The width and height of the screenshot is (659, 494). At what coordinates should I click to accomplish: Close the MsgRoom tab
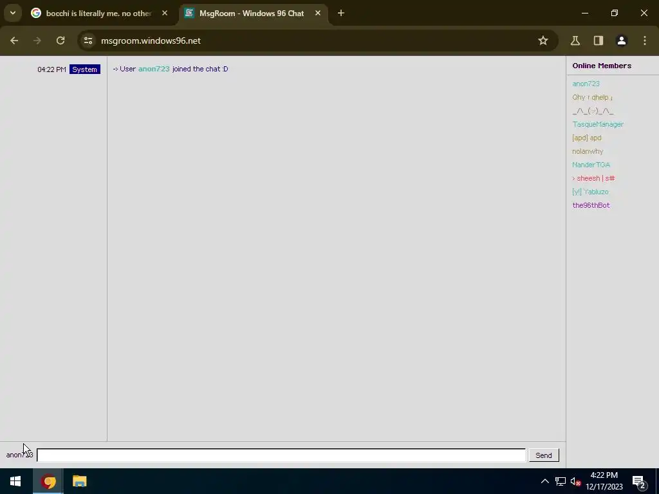pos(318,14)
